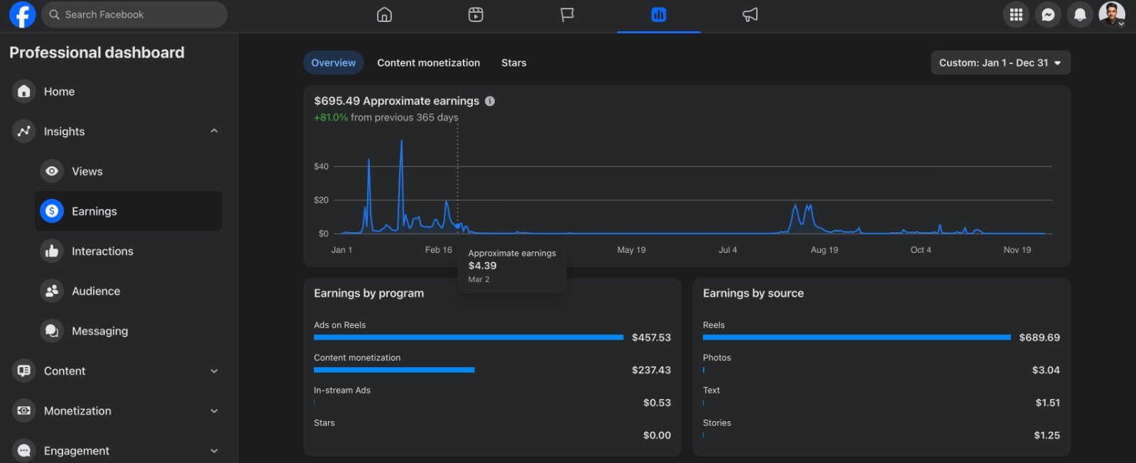
Task: Open Views in the Insights menu
Action: pyautogui.click(x=129, y=171)
